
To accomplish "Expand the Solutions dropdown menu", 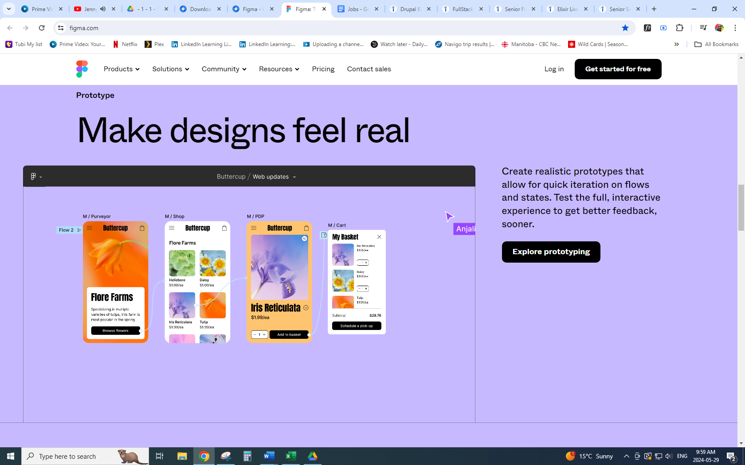I will pos(170,69).
